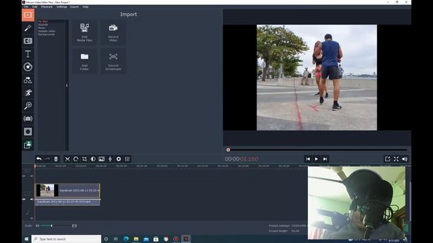Click Record Video

pos(113,32)
